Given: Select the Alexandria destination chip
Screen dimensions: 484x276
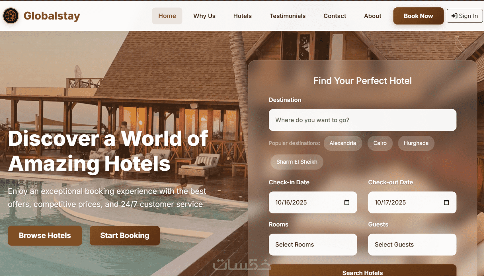Looking at the screenshot, I should tap(343, 143).
